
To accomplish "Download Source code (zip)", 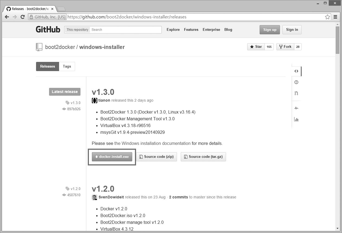I will pyautogui.click(x=156, y=157).
